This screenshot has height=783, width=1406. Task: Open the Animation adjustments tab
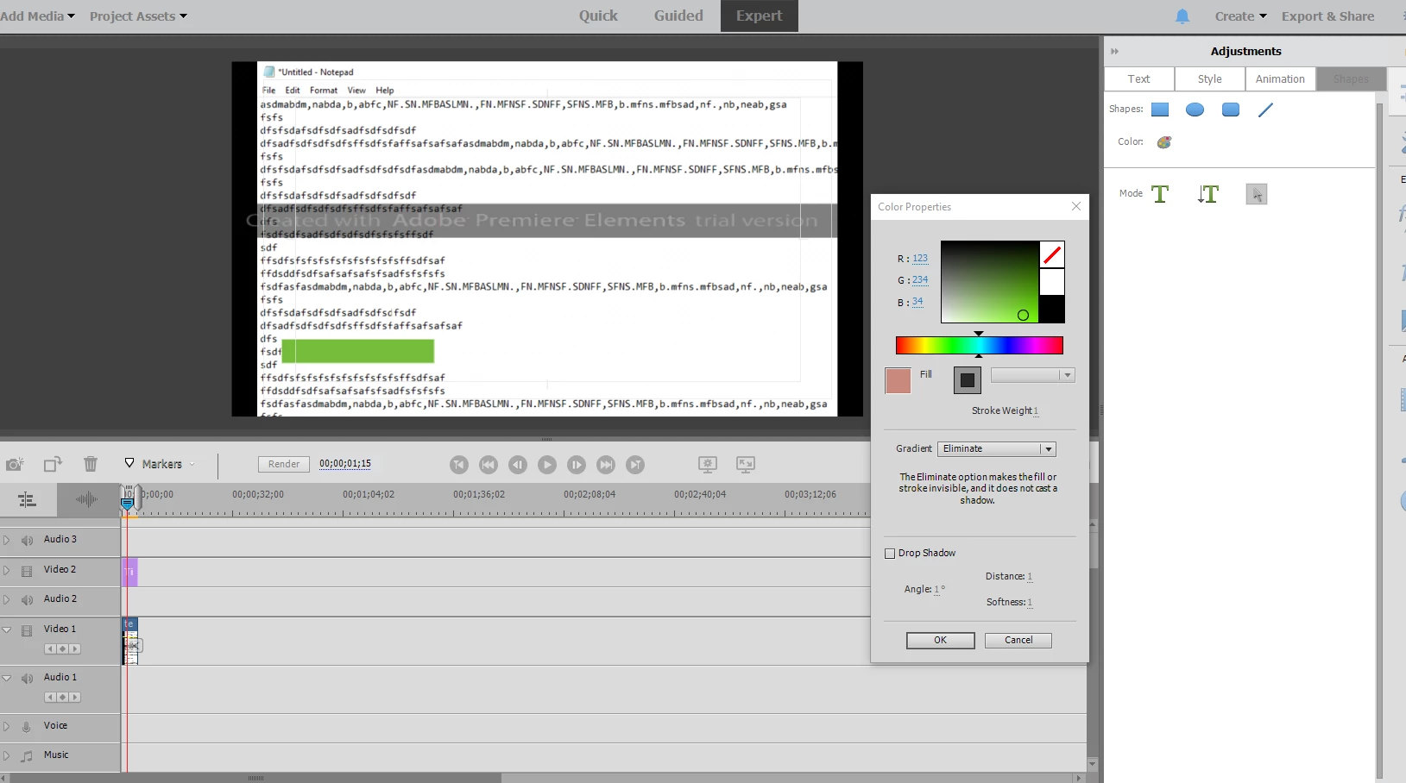pos(1281,79)
